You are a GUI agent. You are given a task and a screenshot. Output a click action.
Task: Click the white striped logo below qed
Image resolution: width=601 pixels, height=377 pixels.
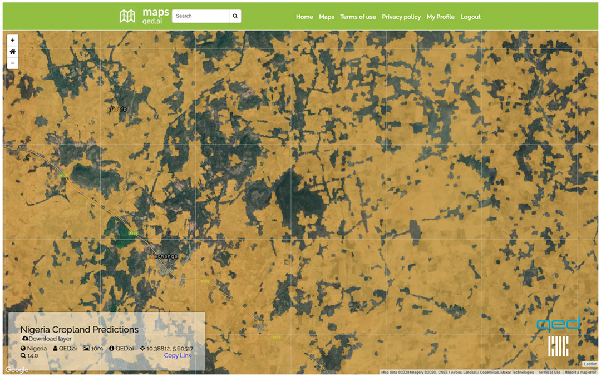558,346
